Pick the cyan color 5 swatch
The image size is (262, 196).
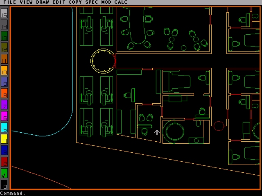click(4, 128)
